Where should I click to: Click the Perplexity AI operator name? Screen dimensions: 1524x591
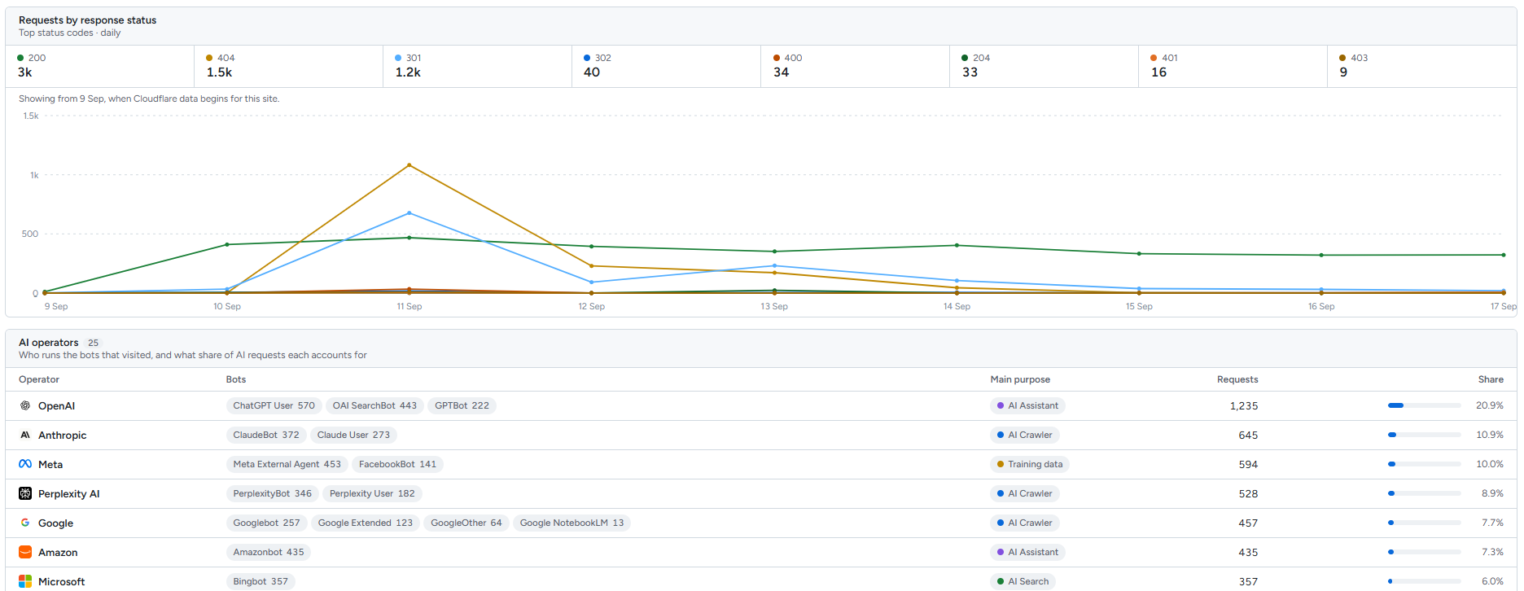(68, 493)
